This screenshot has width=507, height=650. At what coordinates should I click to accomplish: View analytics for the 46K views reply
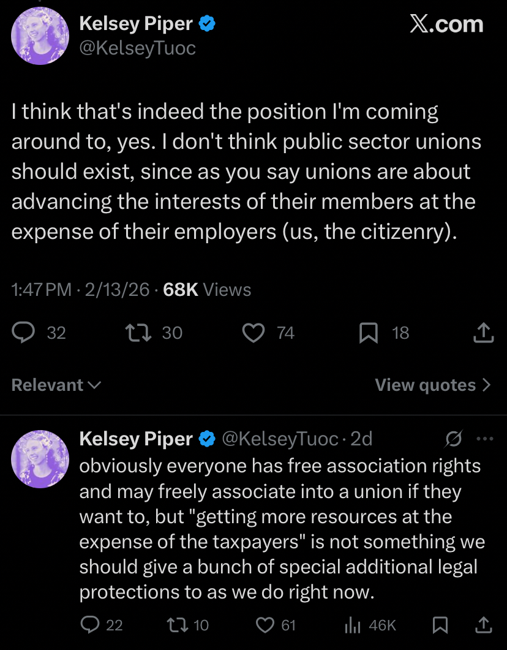[353, 625]
